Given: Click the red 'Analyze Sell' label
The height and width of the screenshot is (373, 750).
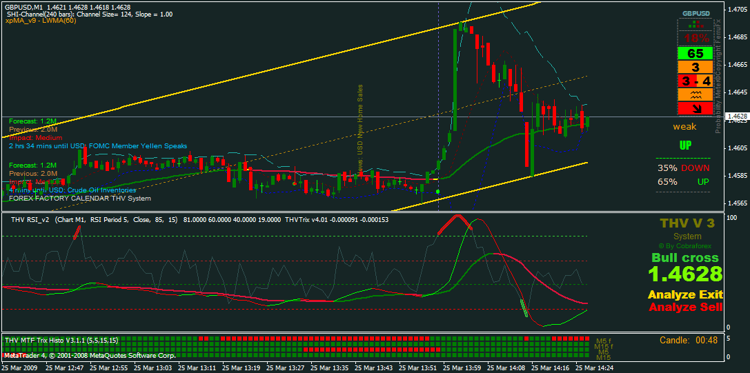Looking at the screenshot, I should pyautogui.click(x=685, y=307).
